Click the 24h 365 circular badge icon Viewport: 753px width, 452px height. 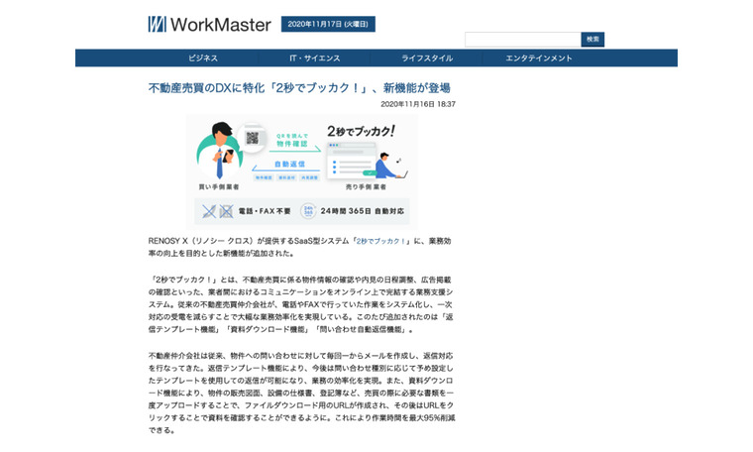click(308, 210)
